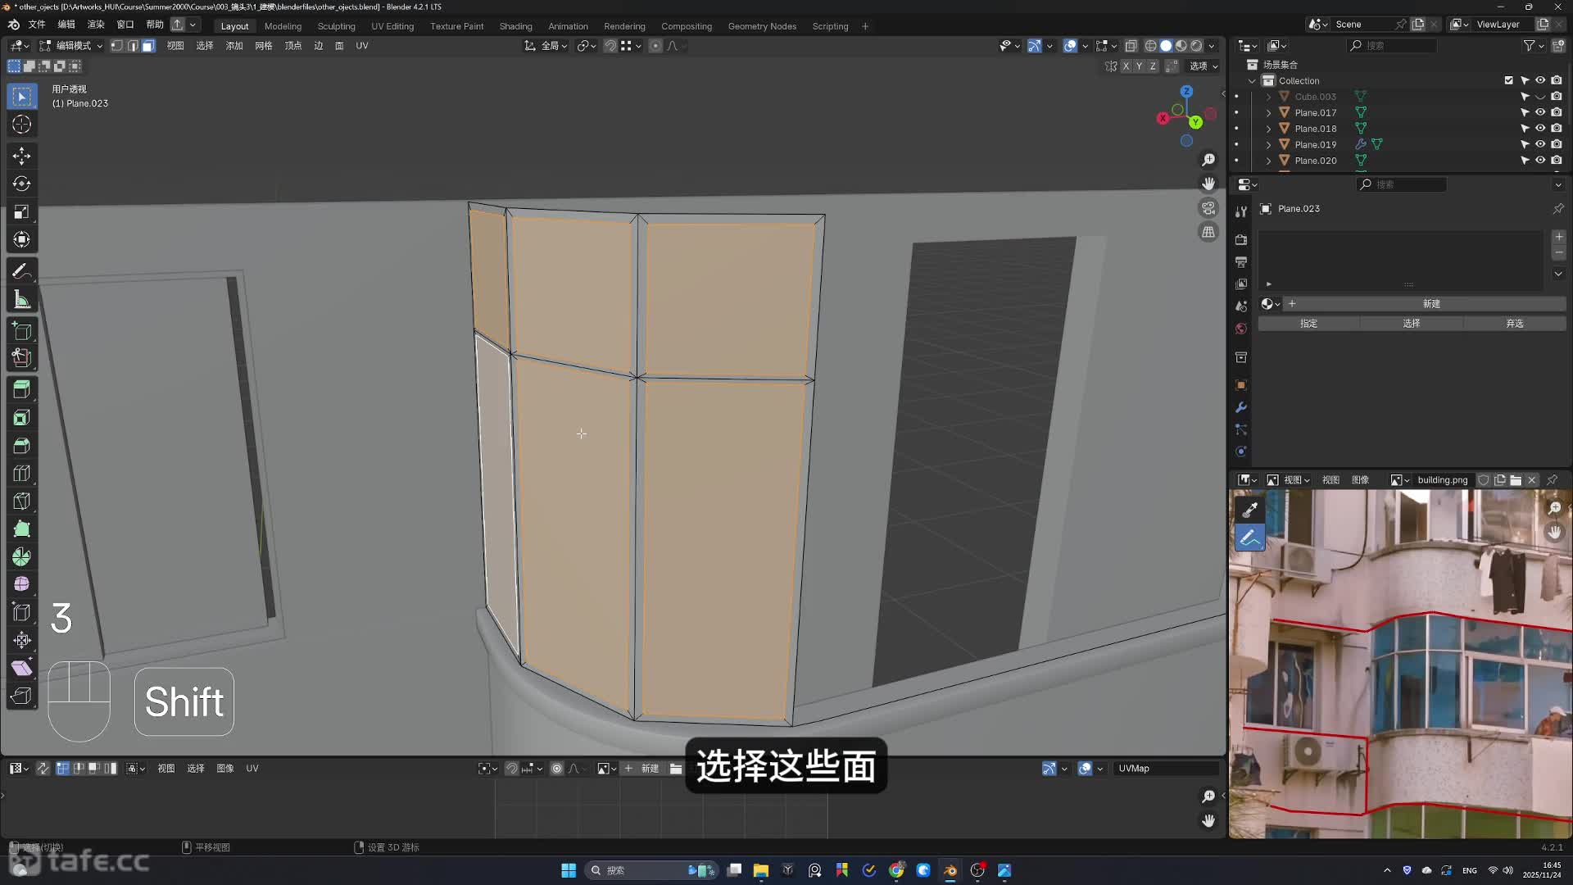Activate the Bevel tool
The image size is (1573, 885).
(22, 445)
